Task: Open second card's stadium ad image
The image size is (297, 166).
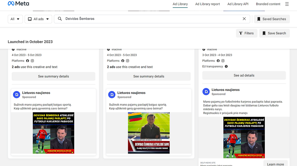Action: 149,133
